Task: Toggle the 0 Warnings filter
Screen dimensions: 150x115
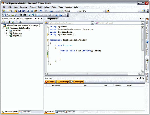Action: coord(63,82)
